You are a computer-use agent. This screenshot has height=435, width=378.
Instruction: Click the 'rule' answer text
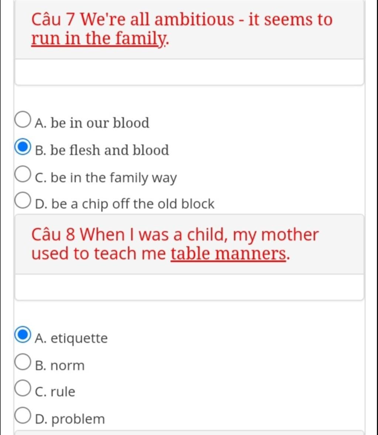(63, 392)
